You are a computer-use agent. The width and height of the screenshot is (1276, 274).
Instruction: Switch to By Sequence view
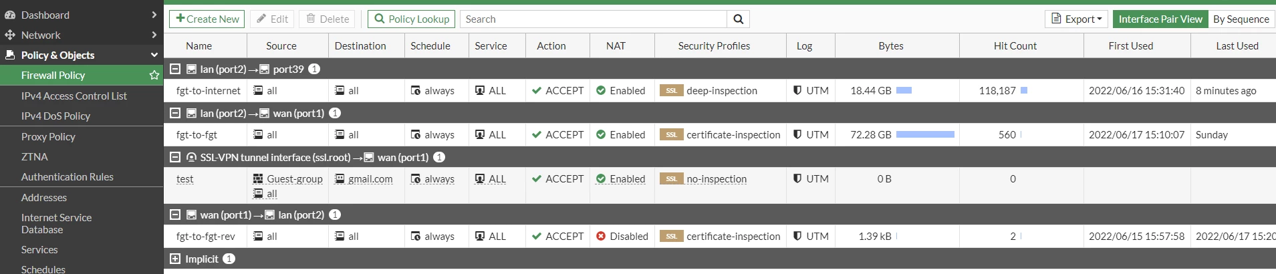(1241, 19)
